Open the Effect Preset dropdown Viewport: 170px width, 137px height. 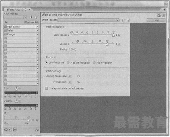[117, 20]
